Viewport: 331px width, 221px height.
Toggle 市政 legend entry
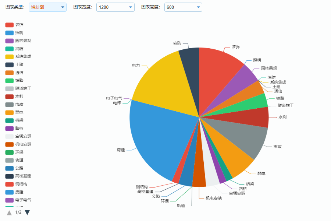[x=14, y=104]
